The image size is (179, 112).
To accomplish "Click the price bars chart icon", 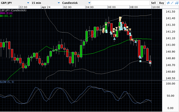I will click(x=168, y=3).
